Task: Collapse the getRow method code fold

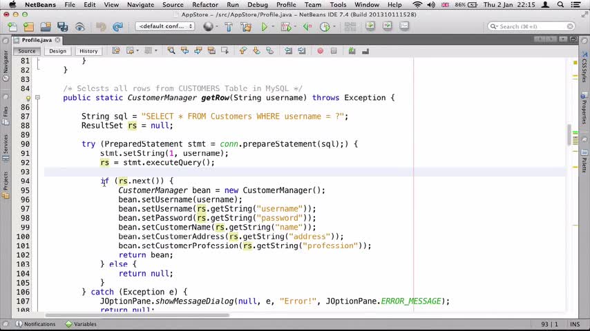Action: [x=37, y=98]
